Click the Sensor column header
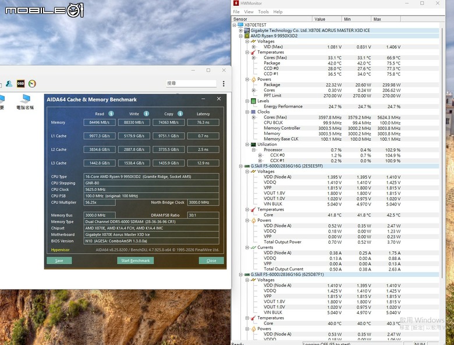The image size is (454, 345). click(272, 19)
